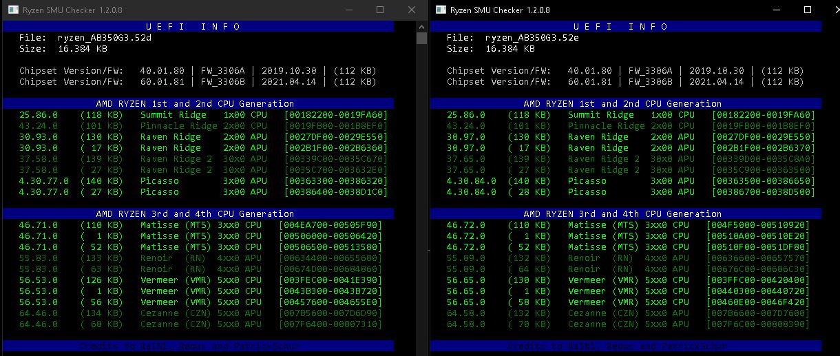Click version 4.30.77.0 on the 140 KB row
The width and height of the screenshot is (840, 356).
point(44,181)
